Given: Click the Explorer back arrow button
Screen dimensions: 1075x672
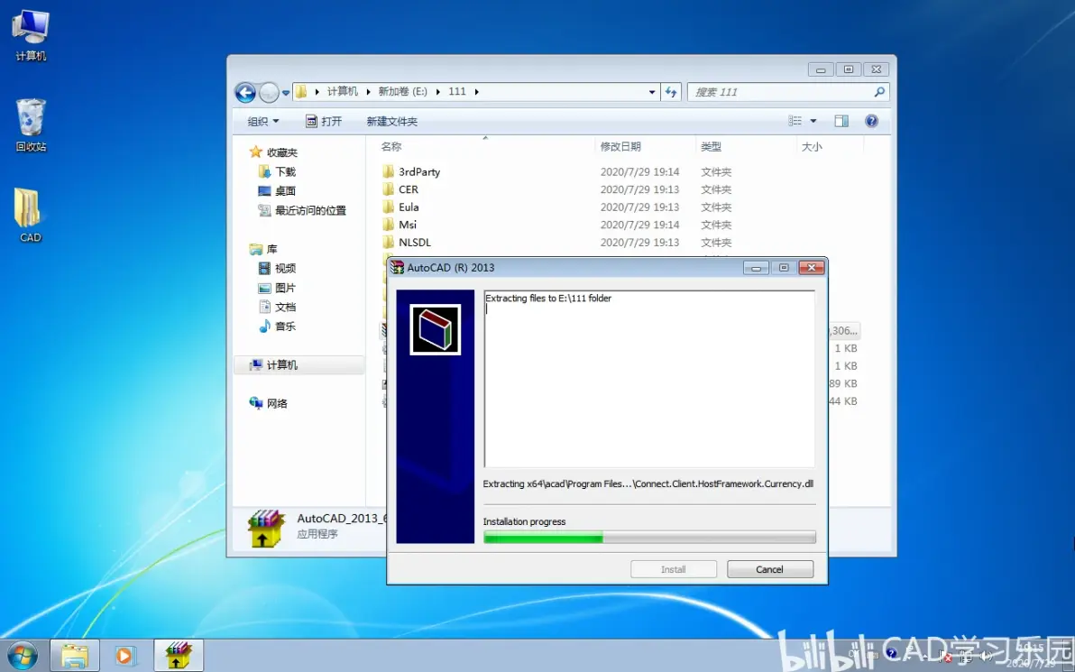Looking at the screenshot, I should [245, 92].
